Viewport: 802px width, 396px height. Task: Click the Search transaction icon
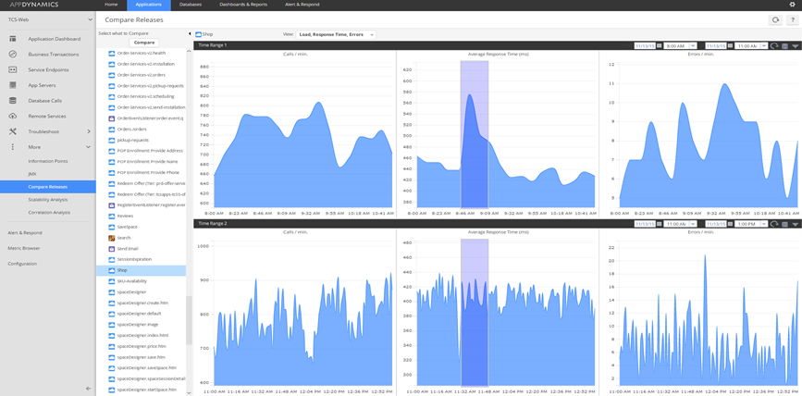pyautogui.click(x=112, y=238)
